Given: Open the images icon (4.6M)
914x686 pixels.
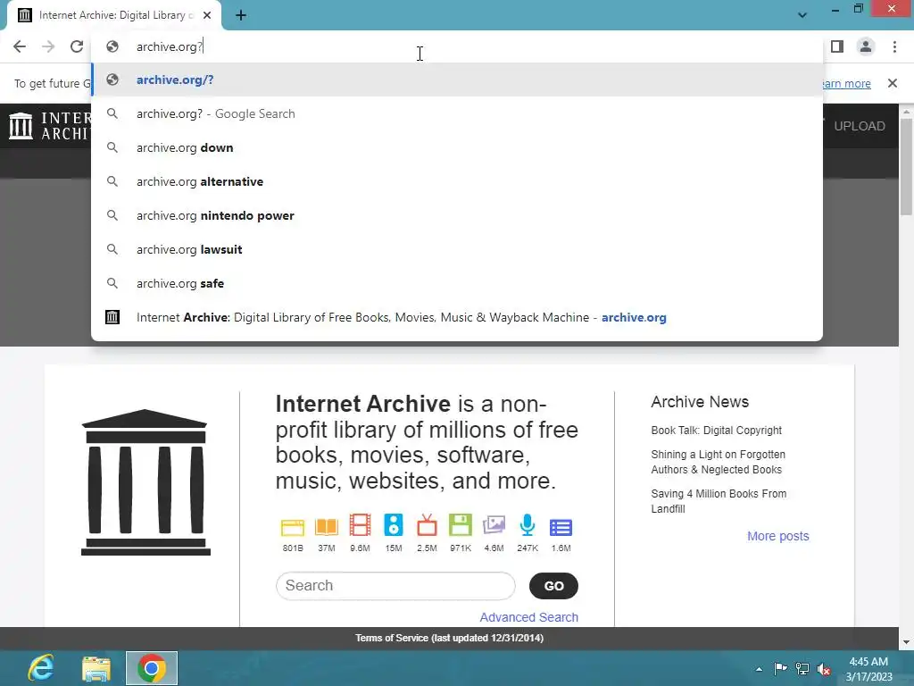Looking at the screenshot, I should tap(494, 525).
